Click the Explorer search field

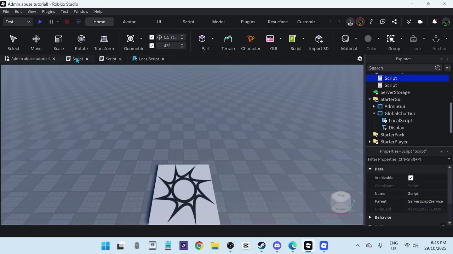click(x=401, y=68)
